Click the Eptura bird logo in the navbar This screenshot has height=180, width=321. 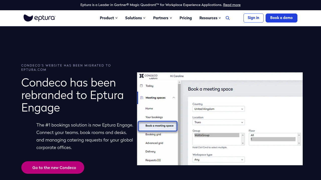(x=28, y=18)
